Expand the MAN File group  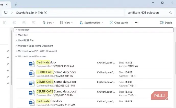tap(16, 35)
